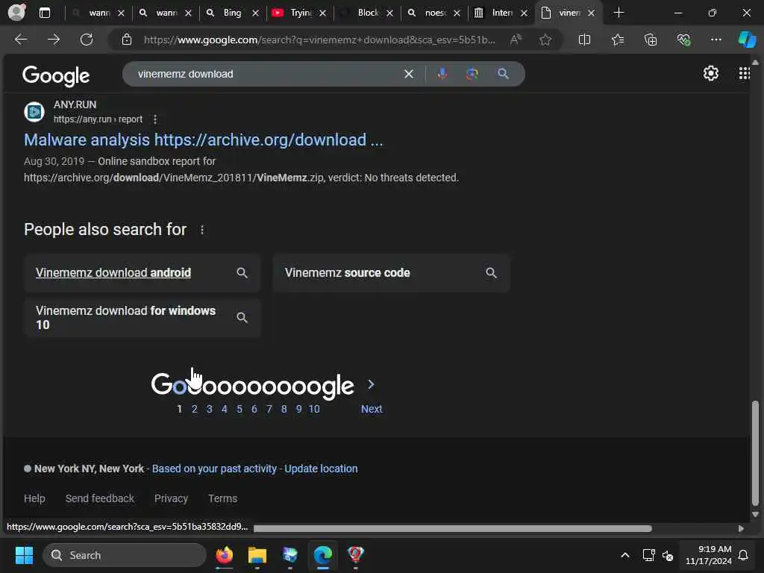Screen dimensions: 764x573
Task: Open notifications bell in system tray
Action: [x=743, y=555]
